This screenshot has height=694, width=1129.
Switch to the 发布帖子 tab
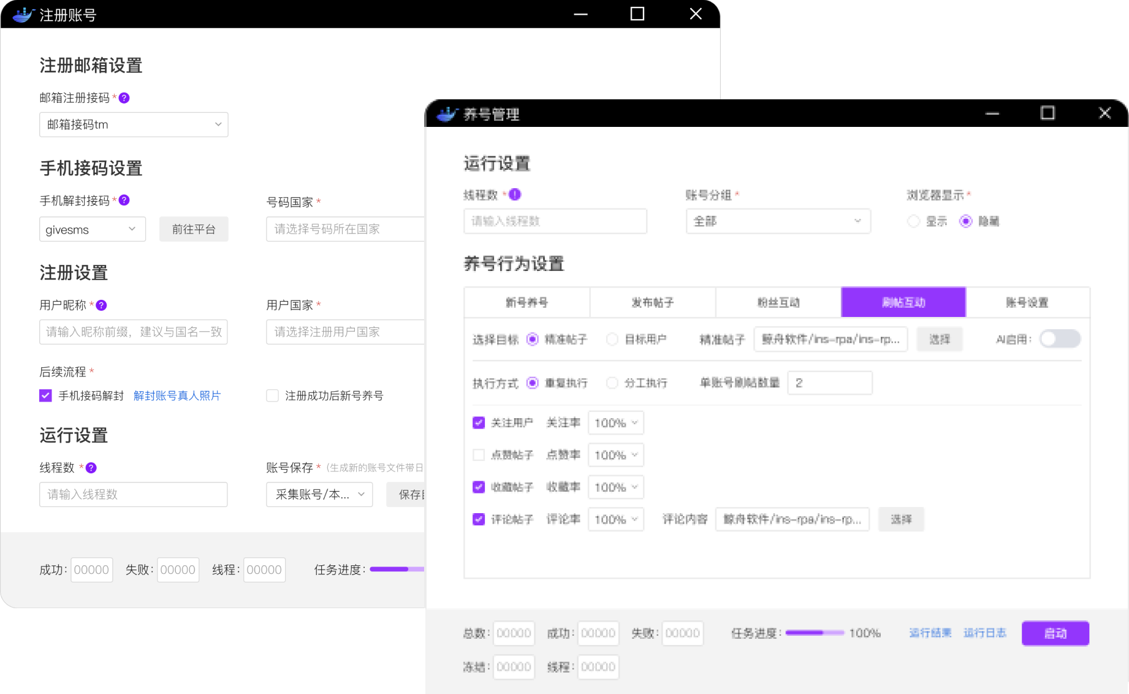652,303
